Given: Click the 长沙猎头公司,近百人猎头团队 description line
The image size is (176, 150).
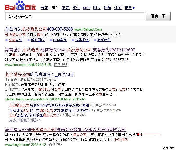Looking at the screenshot, I should (63, 35).
